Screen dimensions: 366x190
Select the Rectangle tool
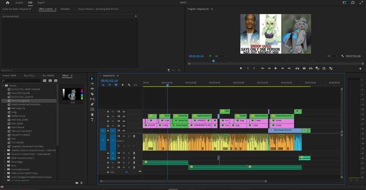[92, 109]
